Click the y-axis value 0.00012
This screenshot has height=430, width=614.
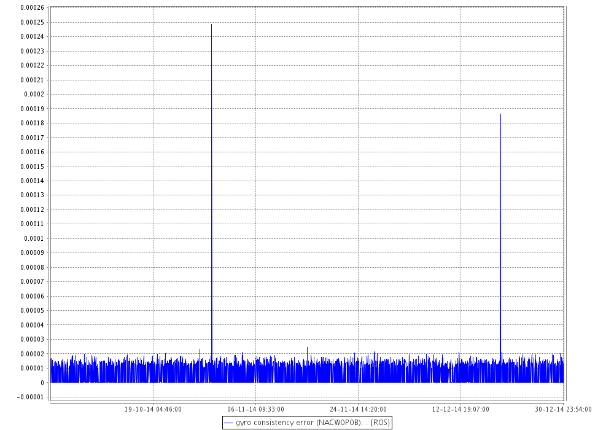tap(33, 209)
